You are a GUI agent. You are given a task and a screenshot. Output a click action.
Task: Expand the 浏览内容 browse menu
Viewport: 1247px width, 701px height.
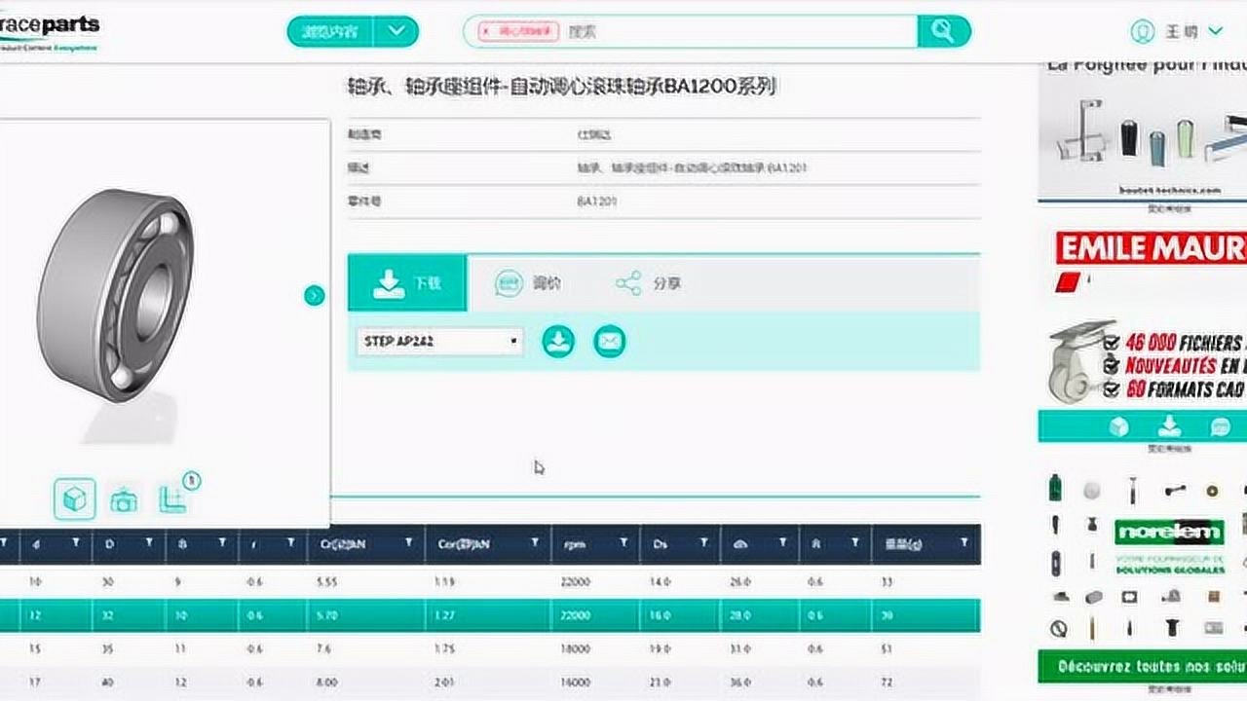coord(351,31)
